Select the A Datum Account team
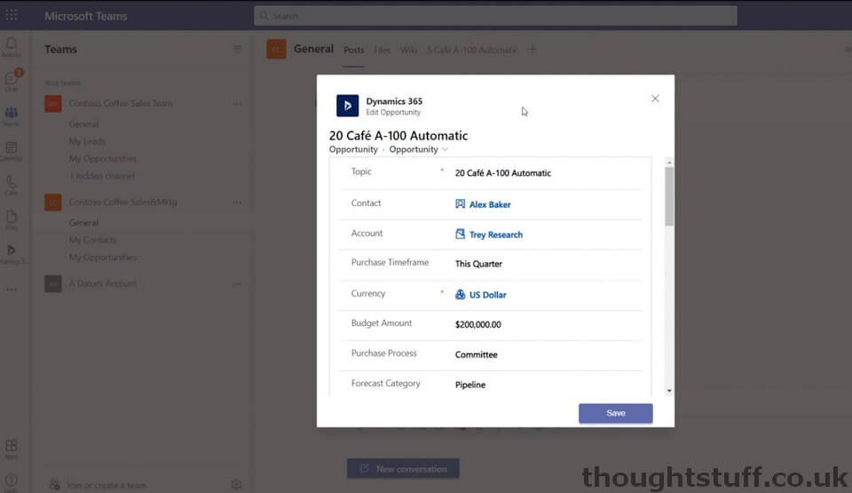 point(103,283)
